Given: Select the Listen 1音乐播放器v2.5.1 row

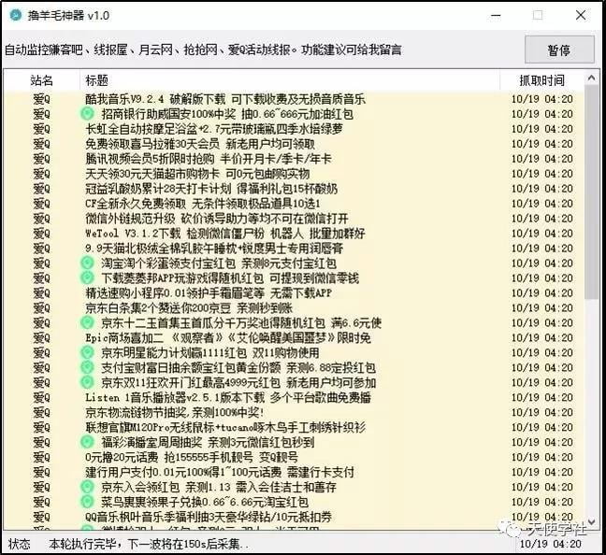Looking at the screenshot, I should pos(294,397).
